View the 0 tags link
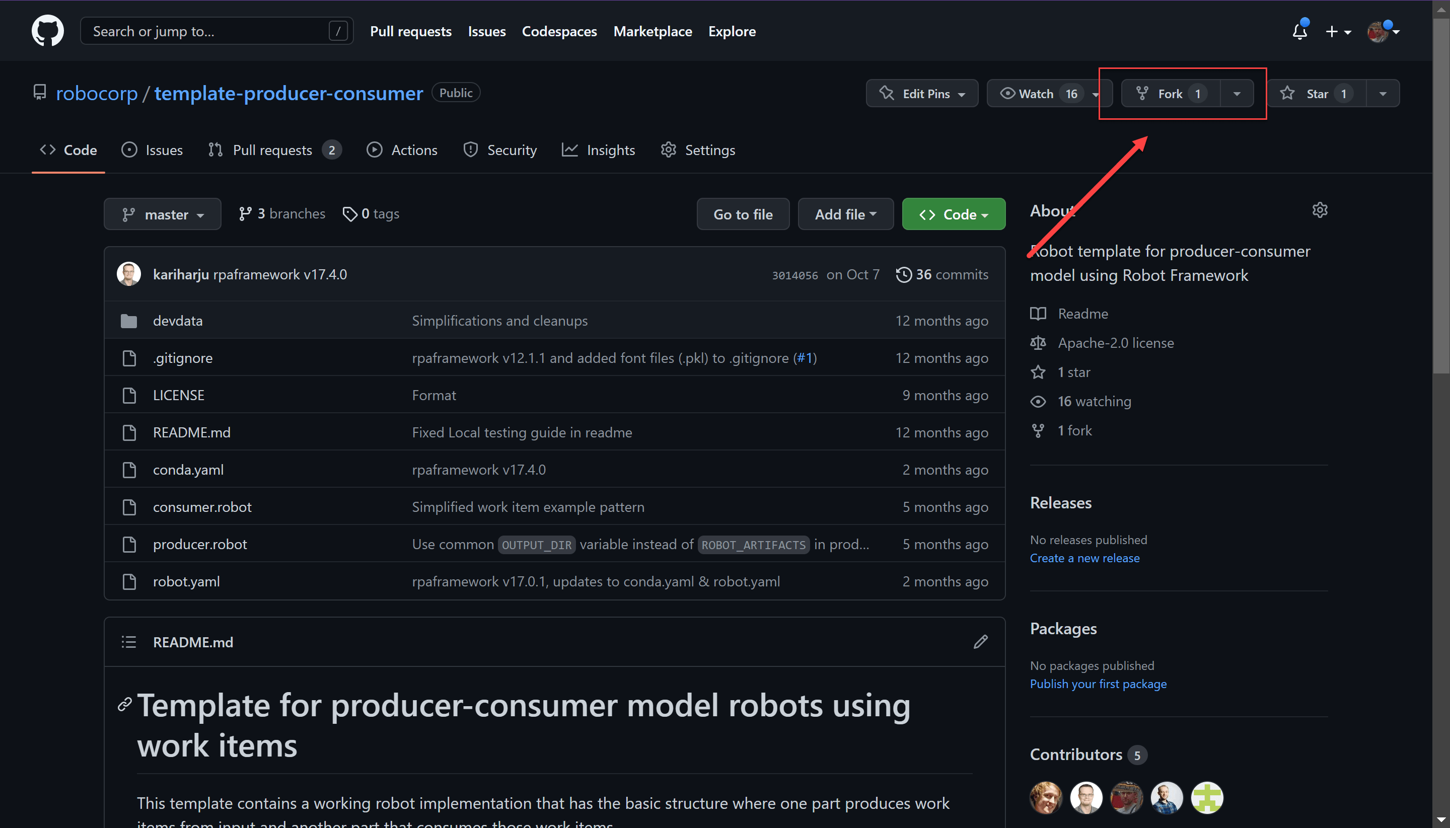The width and height of the screenshot is (1450, 828). point(371,214)
